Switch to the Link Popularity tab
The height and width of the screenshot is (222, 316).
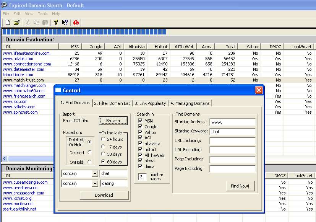150,103
